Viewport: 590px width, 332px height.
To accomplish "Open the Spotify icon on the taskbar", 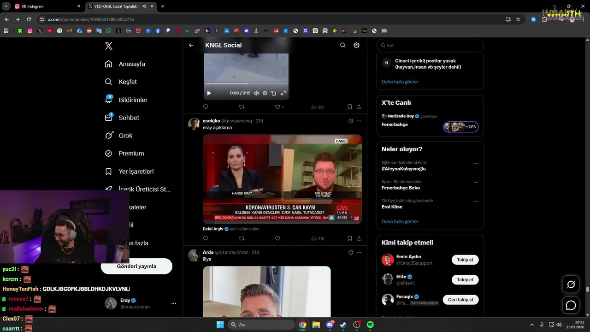I will point(370,325).
